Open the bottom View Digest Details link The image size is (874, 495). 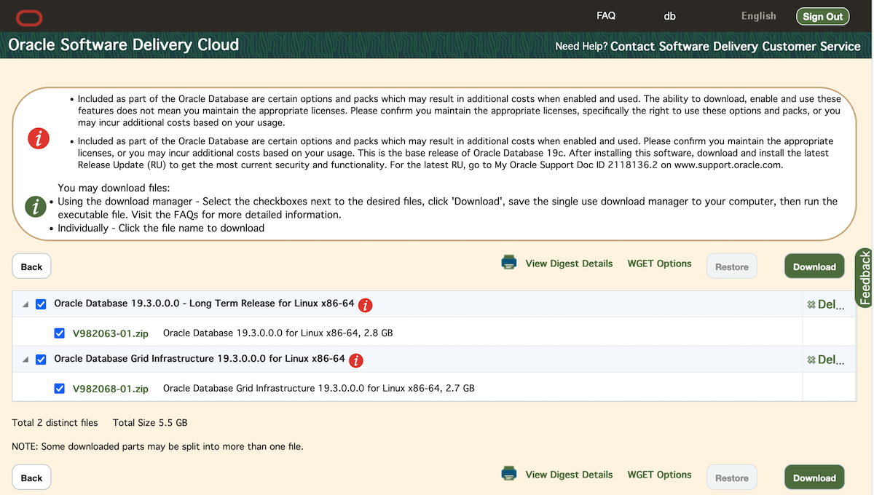pyautogui.click(x=569, y=475)
